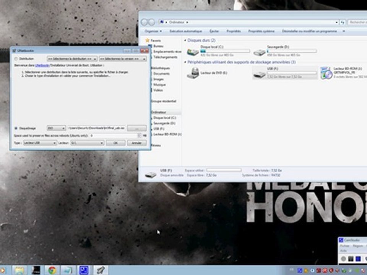Click the Explorer address bar showing Ordinateur
Screen dimensions: 367x275
(x=248, y=22)
